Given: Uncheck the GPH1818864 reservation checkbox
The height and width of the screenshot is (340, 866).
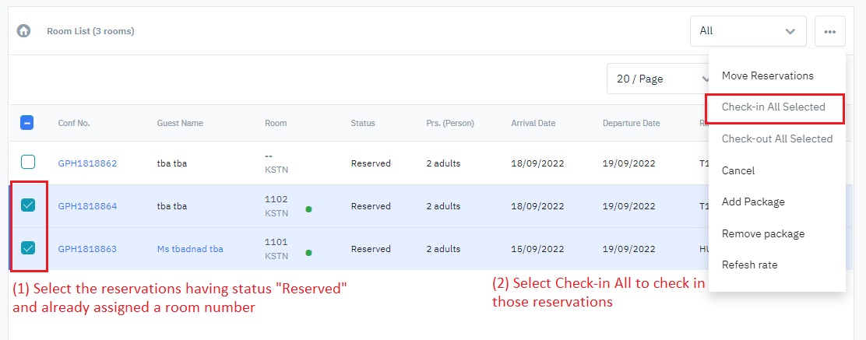Looking at the screenshot, I should point(28,205).
